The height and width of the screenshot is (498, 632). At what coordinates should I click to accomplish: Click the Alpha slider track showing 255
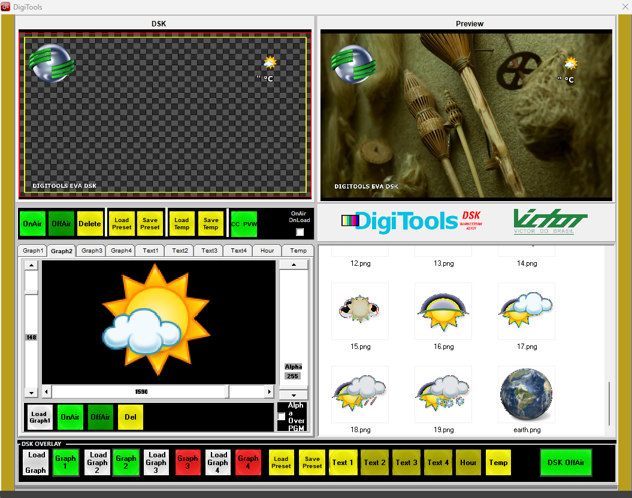[294, 329]
